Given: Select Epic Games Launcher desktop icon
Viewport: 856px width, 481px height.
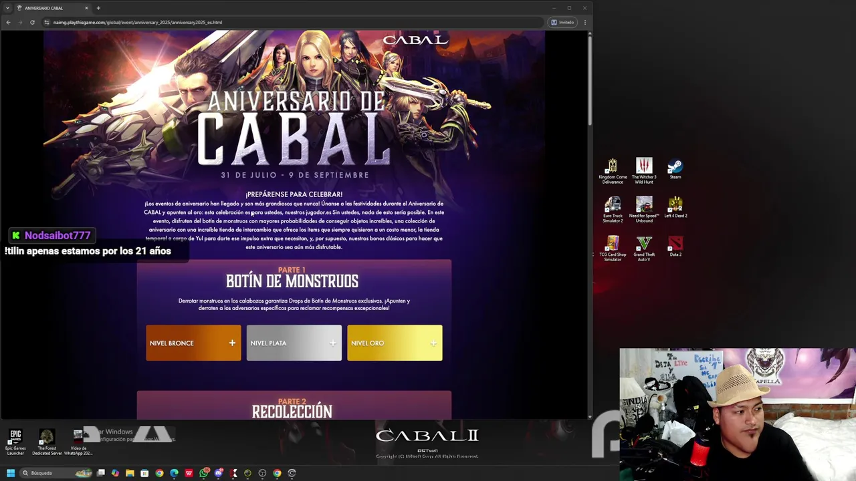Looking at the screenshot, I should pos(15,442).
